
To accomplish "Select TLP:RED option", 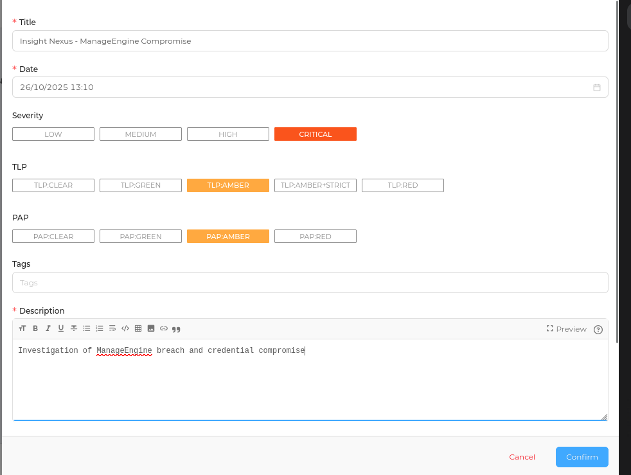I will pos(402,185).
